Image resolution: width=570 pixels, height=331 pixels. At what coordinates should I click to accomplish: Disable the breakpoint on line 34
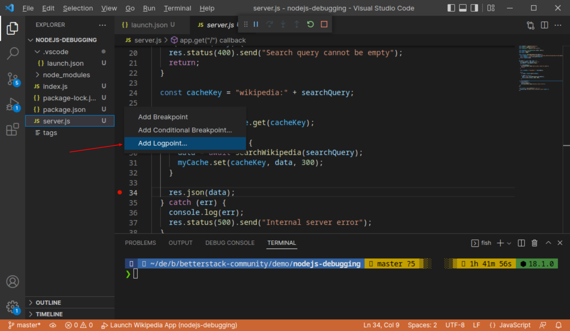tap(120, 192)
